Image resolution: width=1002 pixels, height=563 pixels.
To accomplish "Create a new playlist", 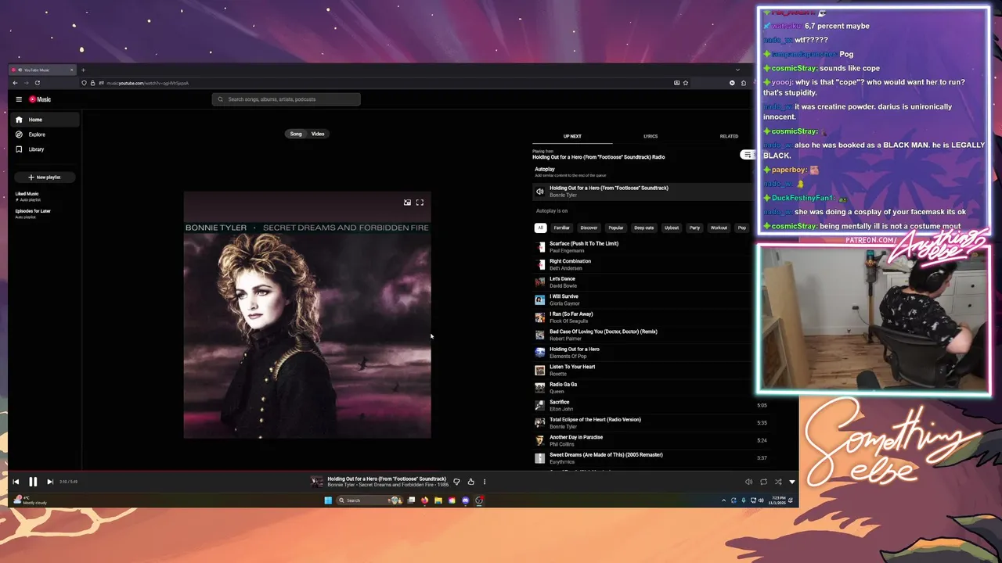I will (x=45, y=178).
